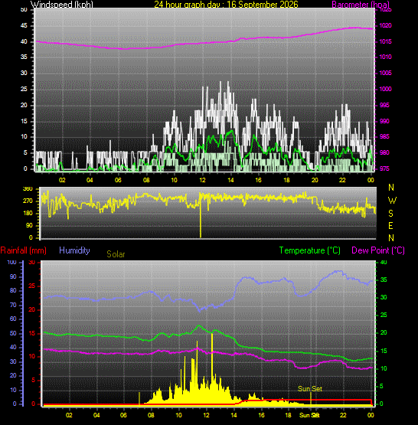
Task: Select the 1005 value on barometer axis
Action: tap(385, 73)
